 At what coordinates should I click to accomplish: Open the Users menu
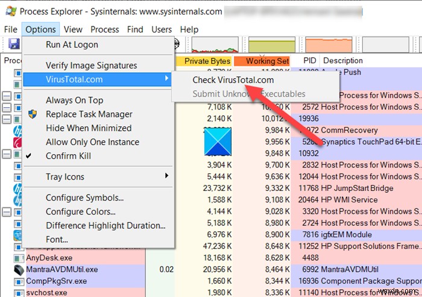click(162, 30)
